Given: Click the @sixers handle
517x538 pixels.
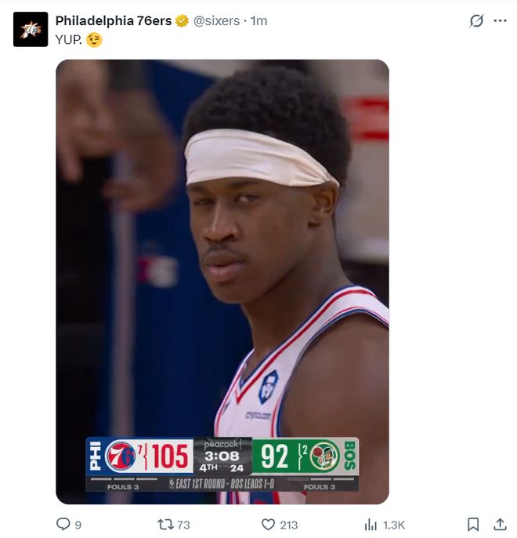Looking at the screenshot, I should pyautogui.click(x=216, y=21).
